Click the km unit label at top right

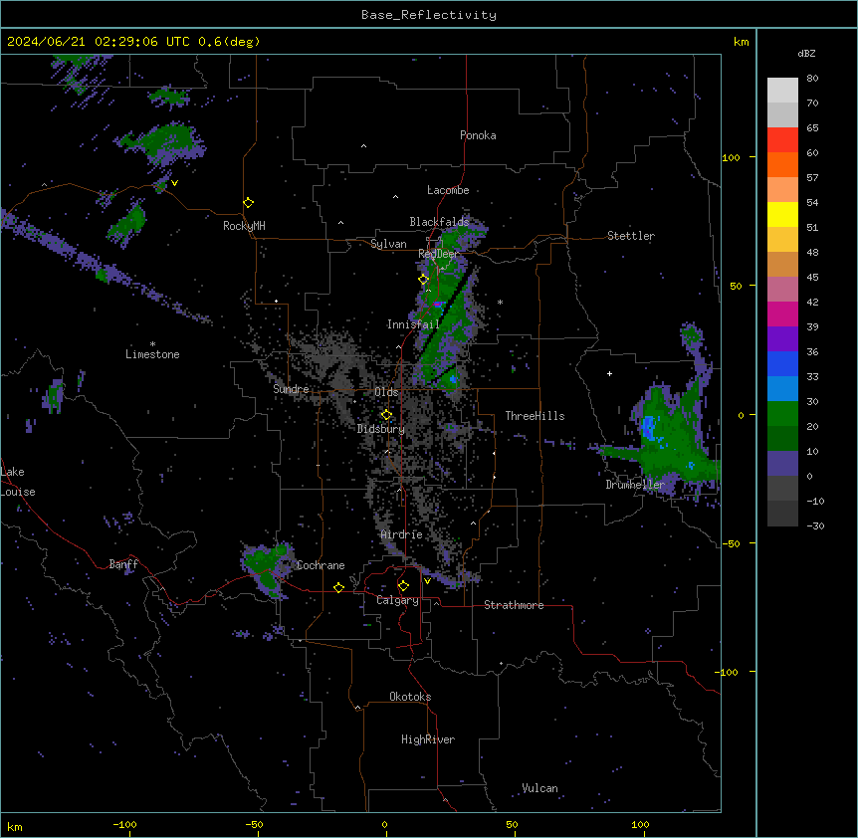coord(741,42)
